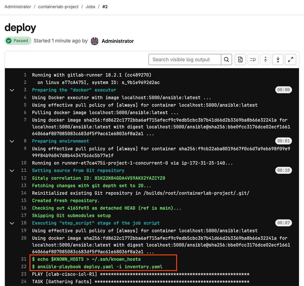Click line number 21 in the log
Screen dimensions: 304x286
point(24,259)
